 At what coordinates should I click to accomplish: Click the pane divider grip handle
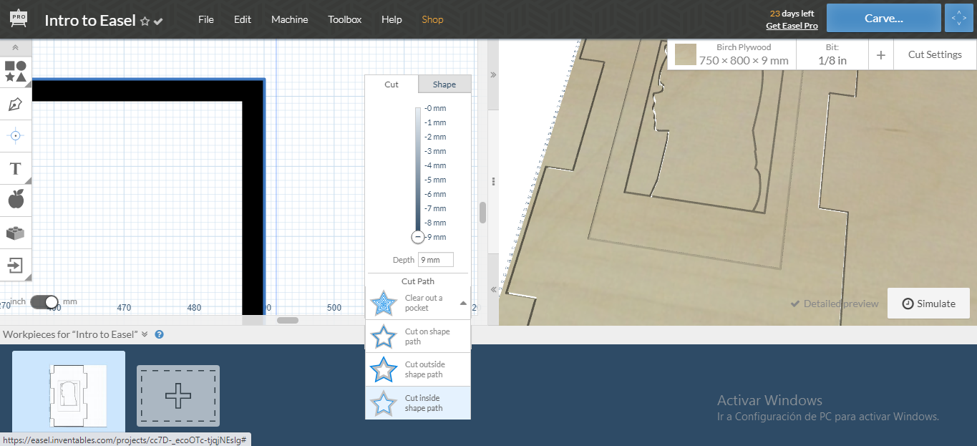point(493,181)
